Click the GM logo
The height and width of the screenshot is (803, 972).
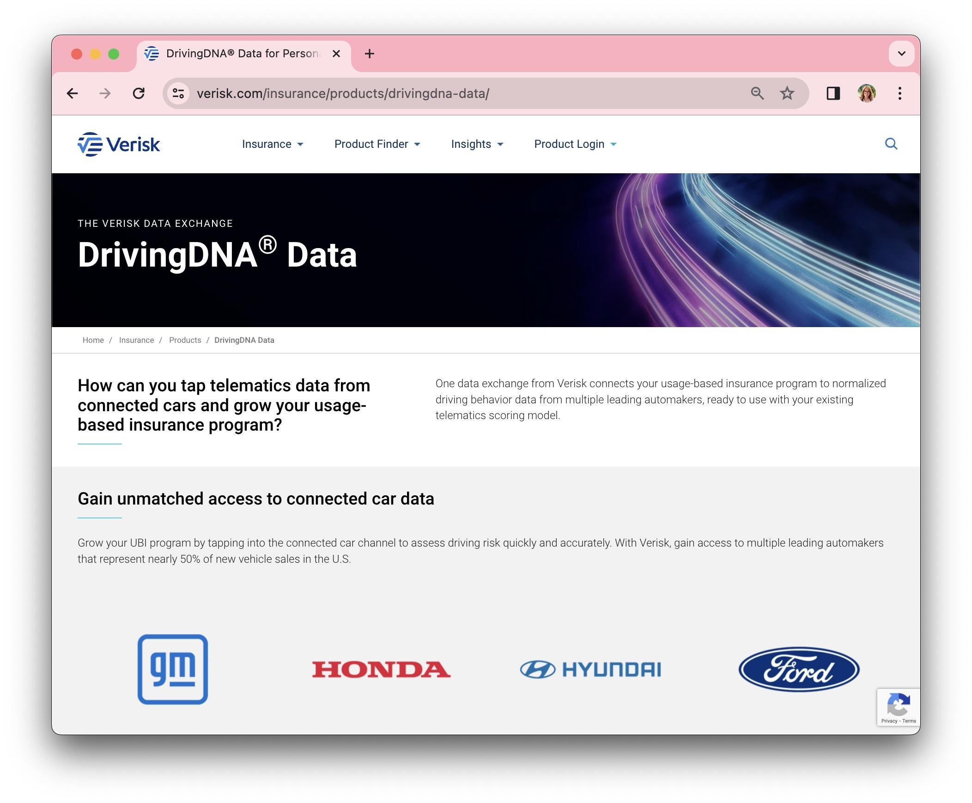[172, 669]
